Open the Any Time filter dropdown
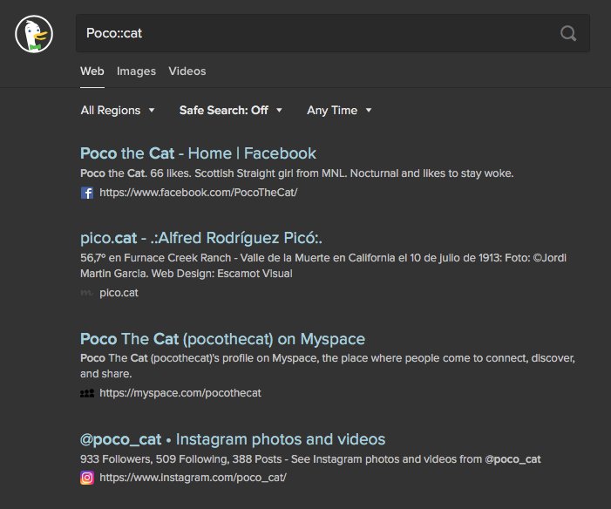Viewport: 611px width, 509px height. coord(339,111)
